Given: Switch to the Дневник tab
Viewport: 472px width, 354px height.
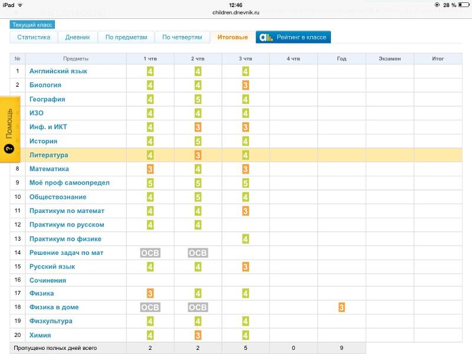Looking at the screenshot, I should [x=78, y=37].
